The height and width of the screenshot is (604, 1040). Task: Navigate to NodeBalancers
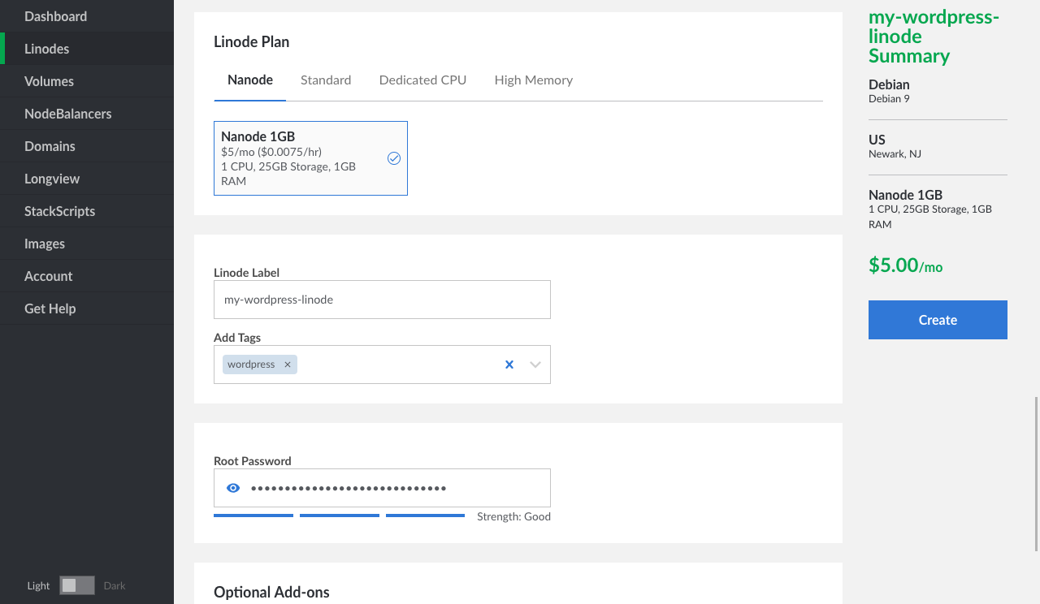pos(68,114)
